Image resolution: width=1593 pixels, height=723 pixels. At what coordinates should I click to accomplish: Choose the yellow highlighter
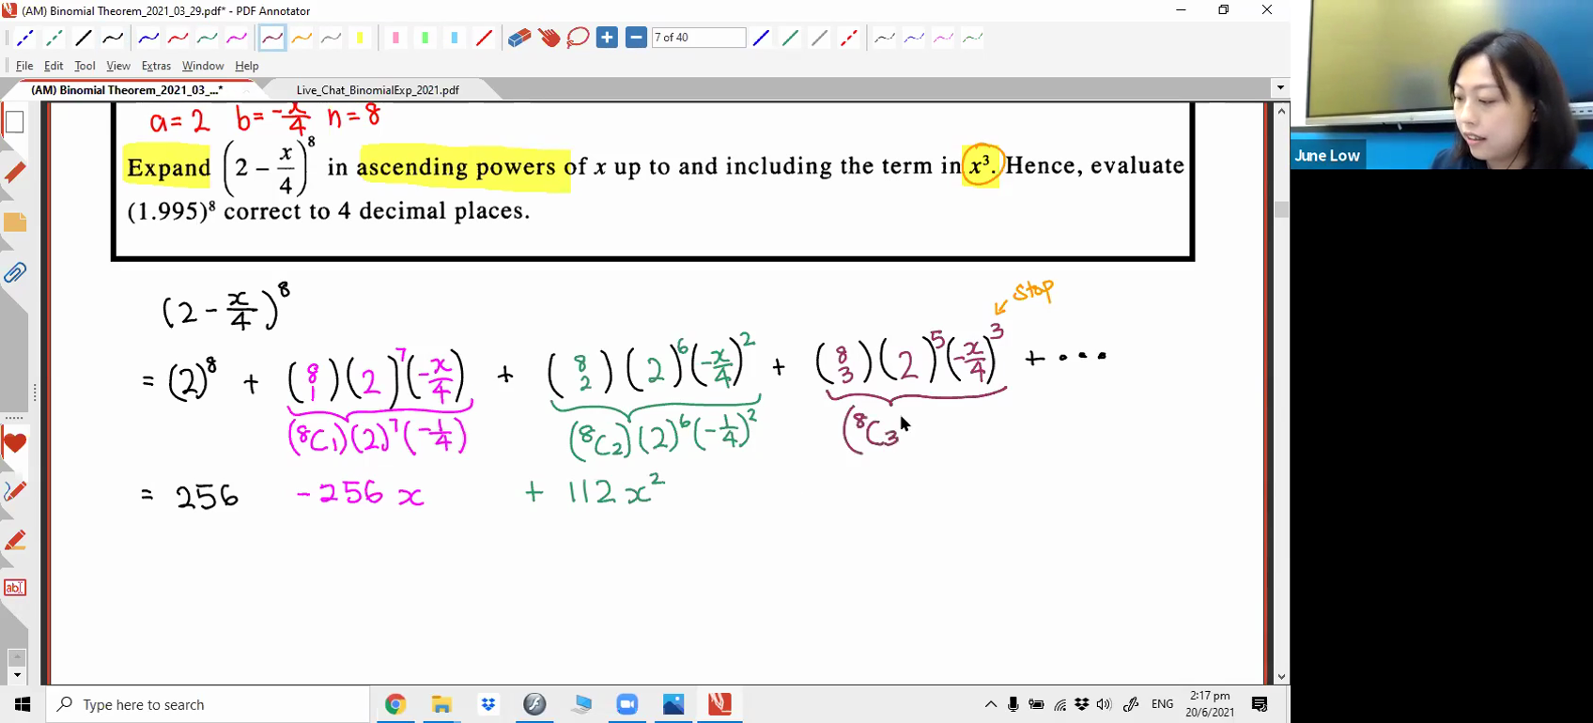[360, 38]
